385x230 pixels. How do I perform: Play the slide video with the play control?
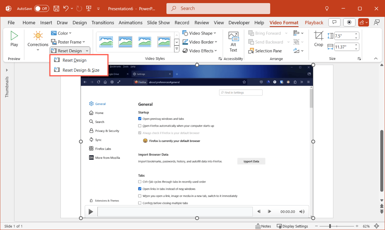point(91,211)
